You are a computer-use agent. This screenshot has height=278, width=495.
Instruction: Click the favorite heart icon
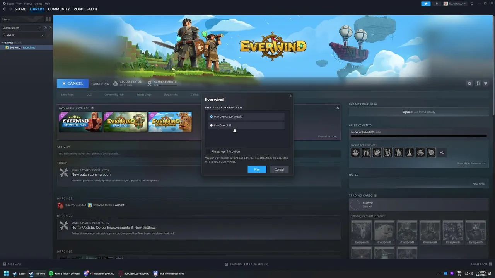pyautogui.click(x=486, y=83)
